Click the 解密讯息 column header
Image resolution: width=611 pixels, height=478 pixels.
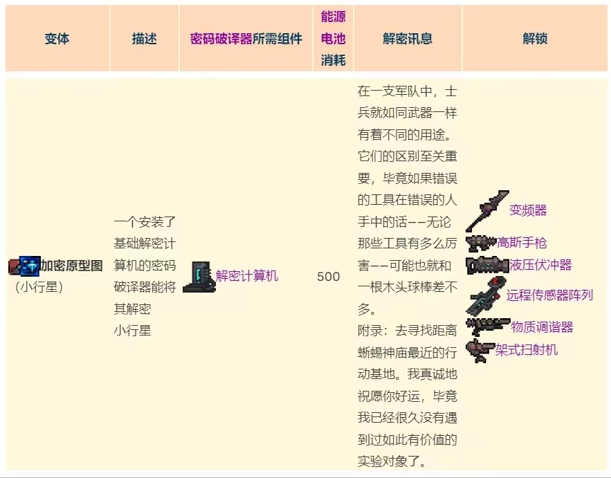click(407, 39)
